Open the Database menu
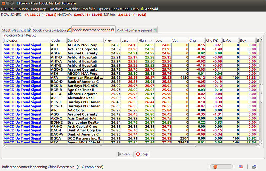Screen dimensions: 266x171 [56, 9]
